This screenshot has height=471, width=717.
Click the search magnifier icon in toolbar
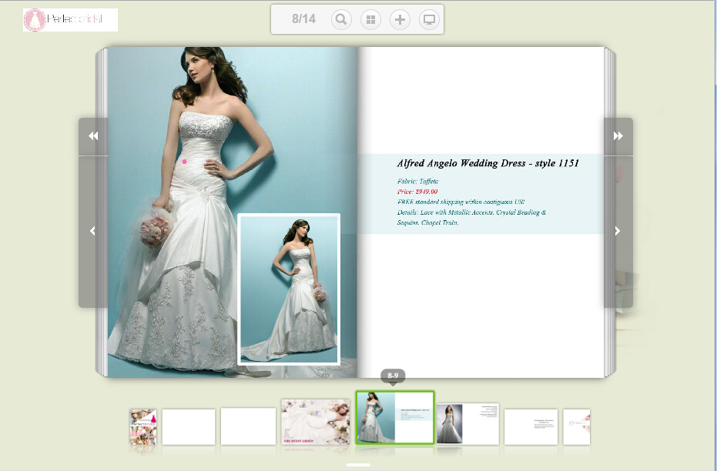click(341, 20)
